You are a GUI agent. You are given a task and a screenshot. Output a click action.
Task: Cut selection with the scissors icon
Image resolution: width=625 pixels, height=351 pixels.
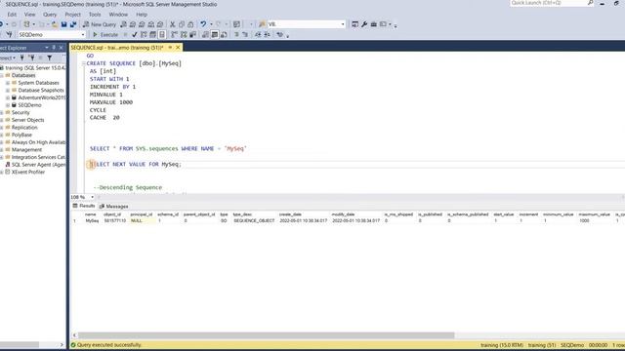click(172, 24)
